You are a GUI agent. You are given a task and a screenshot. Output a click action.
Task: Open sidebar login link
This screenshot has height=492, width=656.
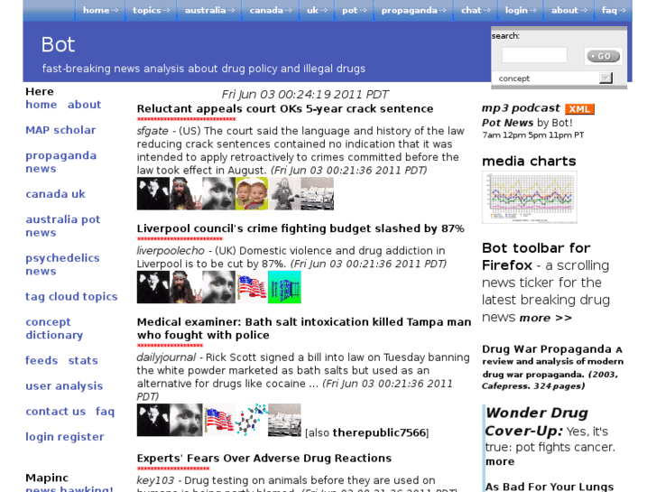pyautogui.click(x=41, y=437)
